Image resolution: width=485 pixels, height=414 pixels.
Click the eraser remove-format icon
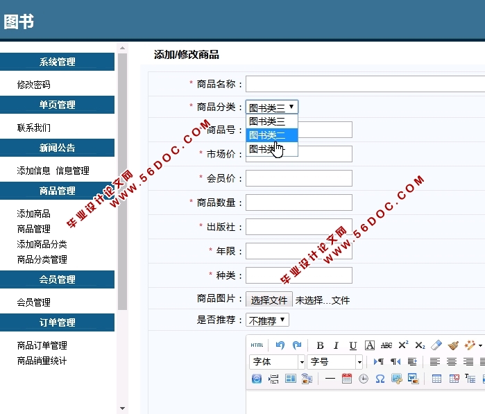point(436,345)
